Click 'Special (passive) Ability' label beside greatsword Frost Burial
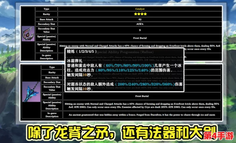This screenshot has height=143, width=236. [x=52, y=96]
